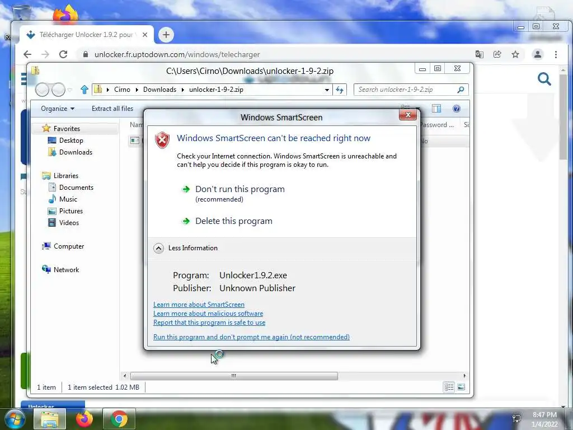
Task: Select Favorites in the navigation pane
Action: pos(67,129)
